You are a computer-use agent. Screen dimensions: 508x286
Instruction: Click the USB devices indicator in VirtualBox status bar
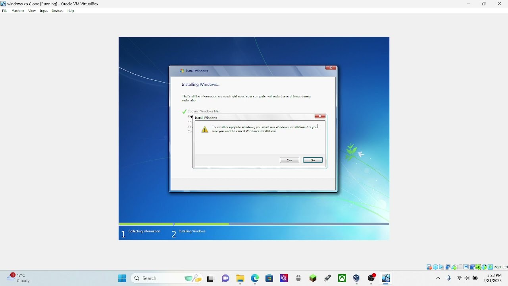[x=454, y=267]
